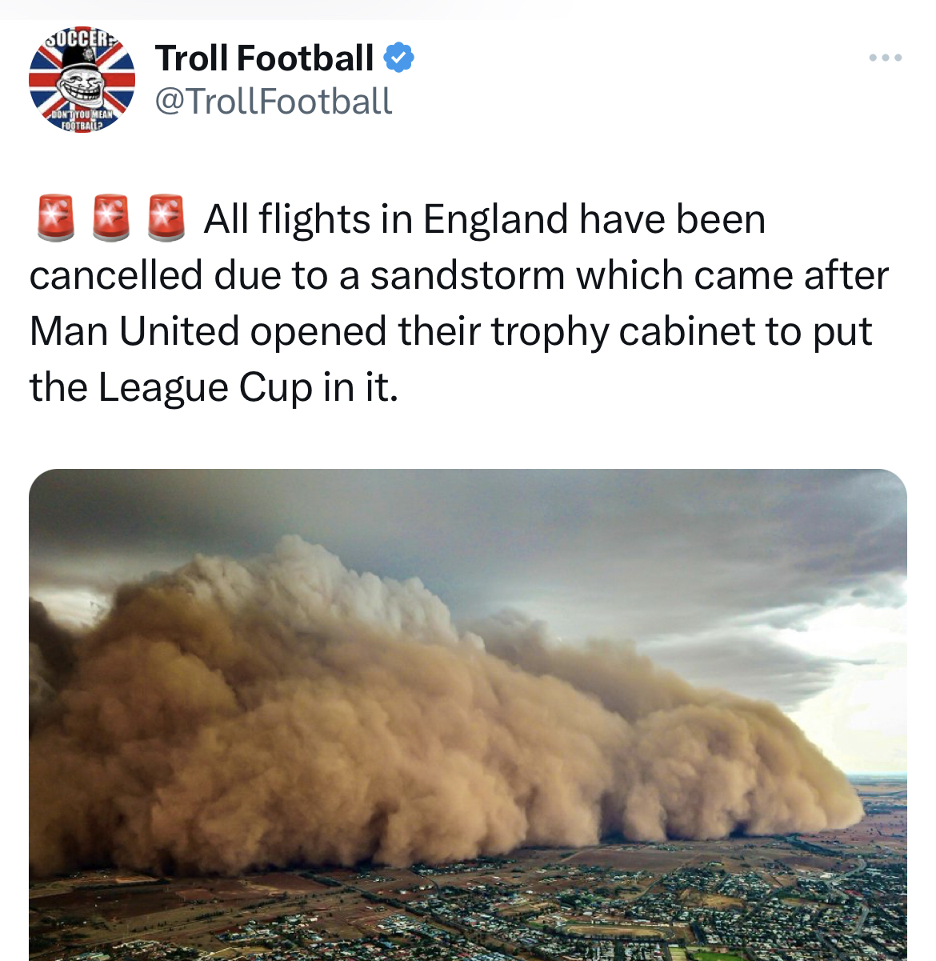The image size is (936, 961).
Task: Click the blue verified checkmark badge
Action: [x=398, y=58]
